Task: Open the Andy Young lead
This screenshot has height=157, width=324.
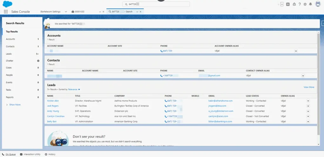Action: point(53,111)
